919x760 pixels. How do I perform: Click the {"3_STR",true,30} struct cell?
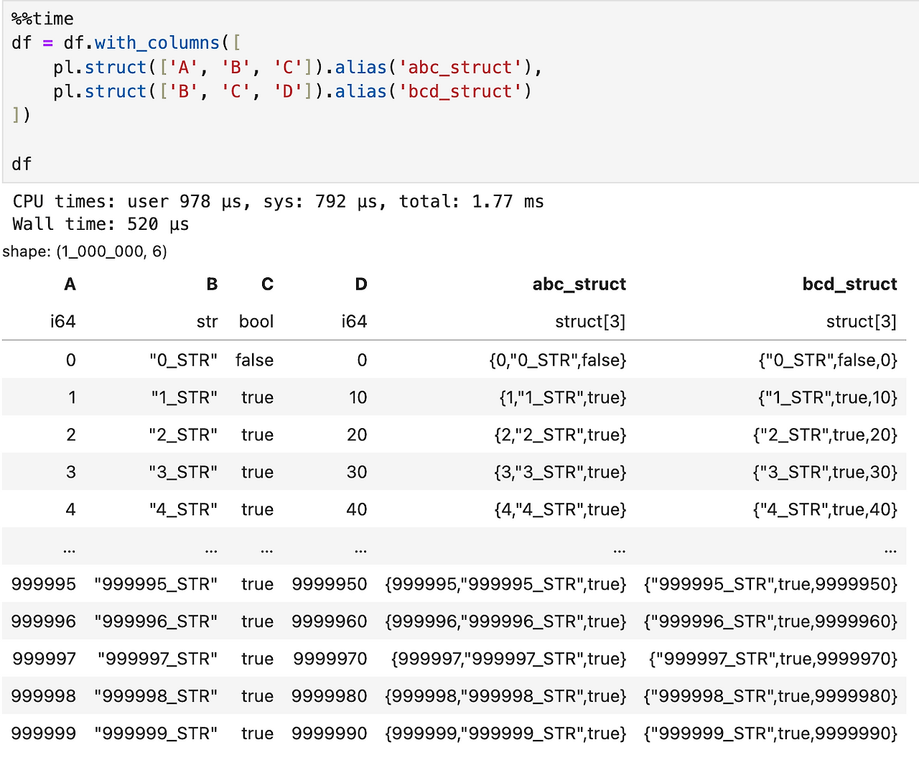pos(825,472)
